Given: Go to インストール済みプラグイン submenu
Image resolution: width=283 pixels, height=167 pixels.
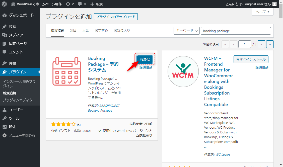Looking at the screenshot, I should coord(19,84).
